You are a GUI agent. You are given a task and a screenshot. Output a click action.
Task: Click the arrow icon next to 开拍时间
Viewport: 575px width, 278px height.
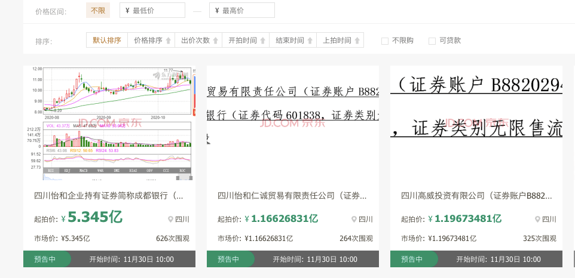262,41
